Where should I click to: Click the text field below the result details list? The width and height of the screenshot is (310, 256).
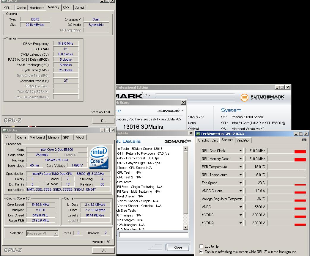click(x=154, y=235)
